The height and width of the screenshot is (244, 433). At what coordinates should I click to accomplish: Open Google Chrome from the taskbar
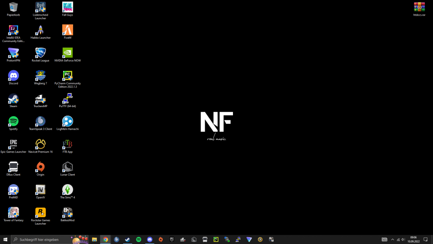105,239
